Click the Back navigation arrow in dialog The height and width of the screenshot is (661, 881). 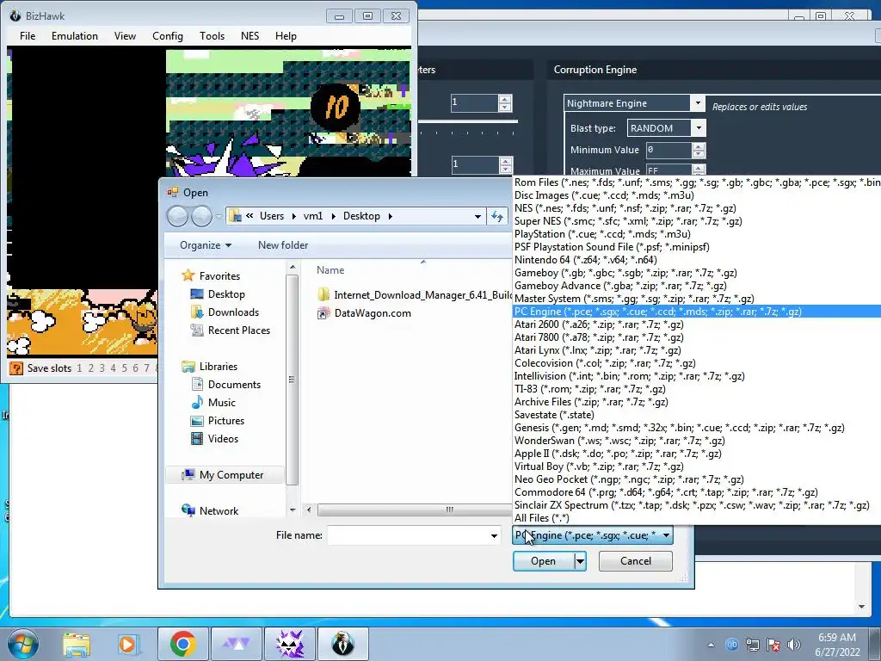tap(177, 216)
